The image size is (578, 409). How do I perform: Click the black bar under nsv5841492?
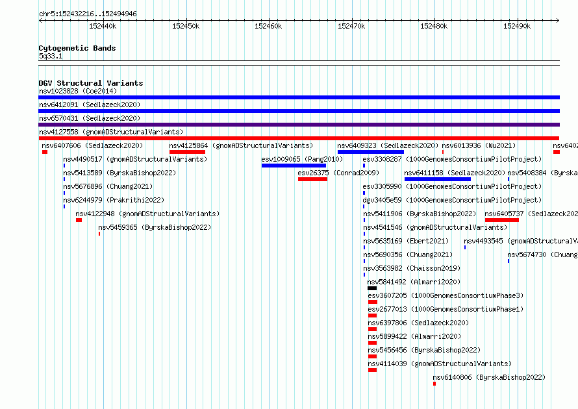pyautogui.click(x=372, y=288)
